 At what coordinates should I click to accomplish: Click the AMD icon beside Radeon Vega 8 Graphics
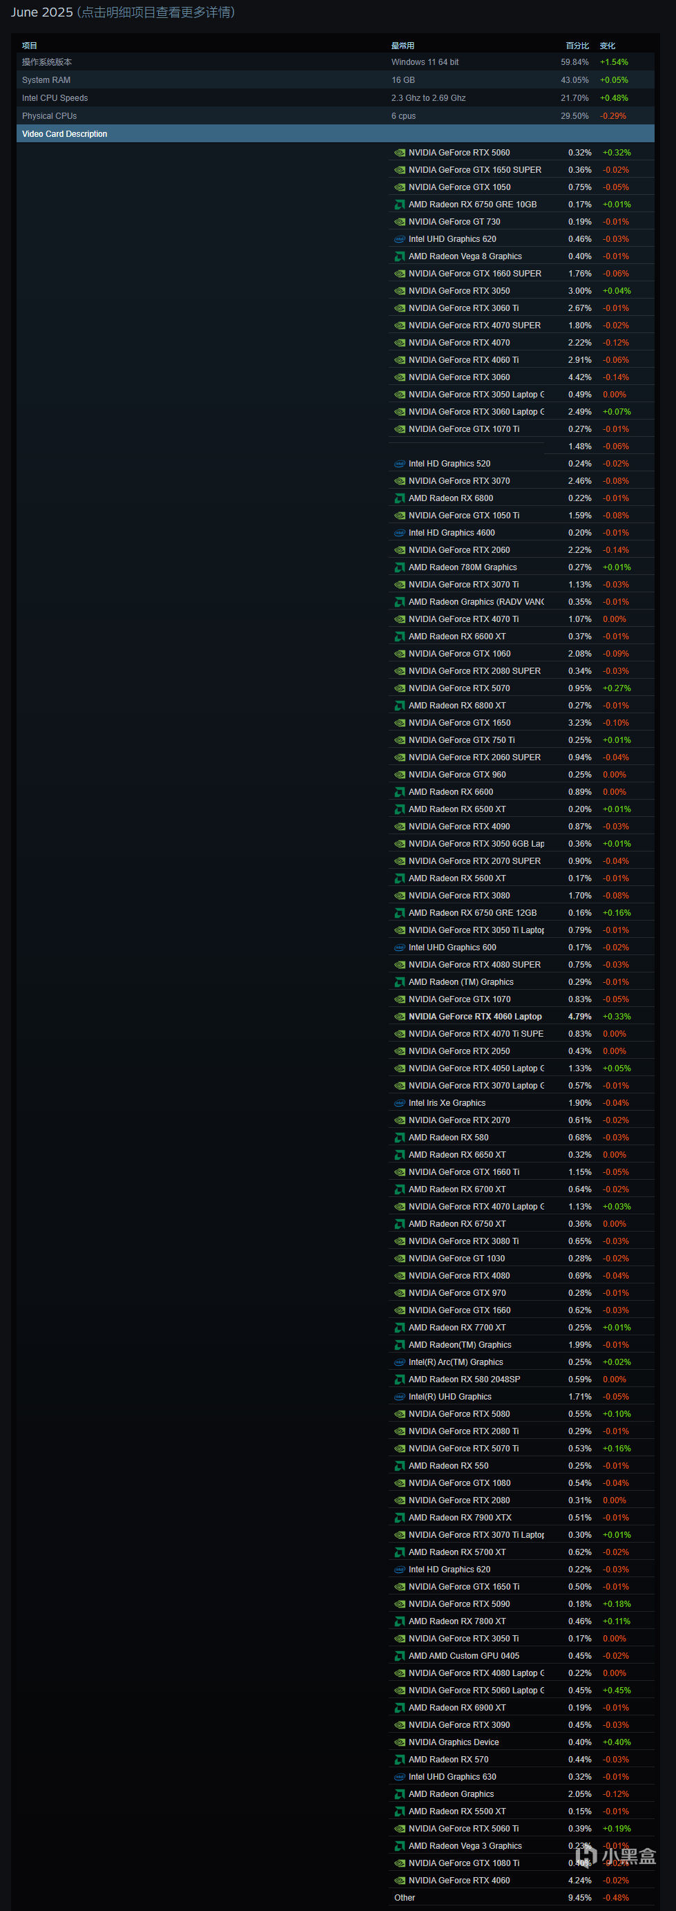[400, 256]
